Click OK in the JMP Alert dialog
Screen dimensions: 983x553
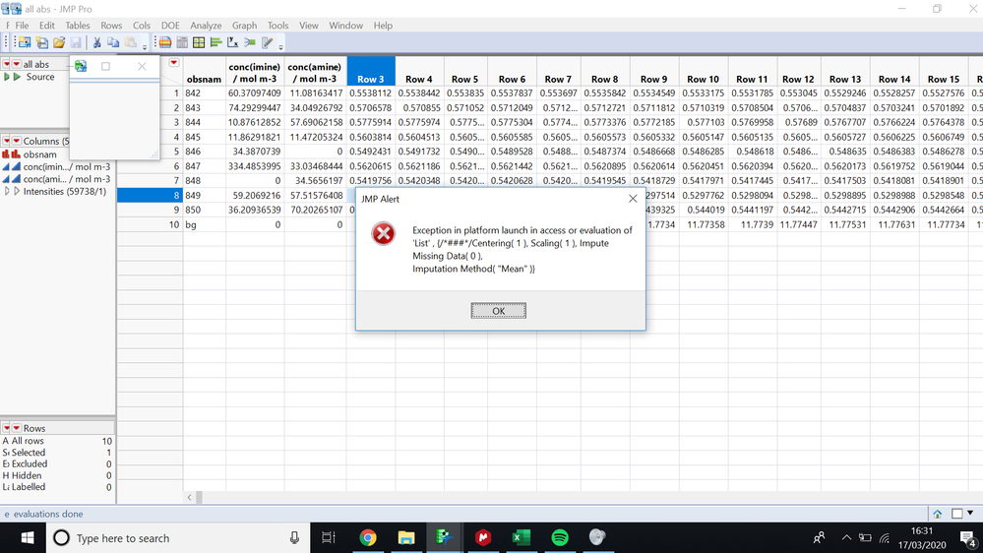point(499,310)
